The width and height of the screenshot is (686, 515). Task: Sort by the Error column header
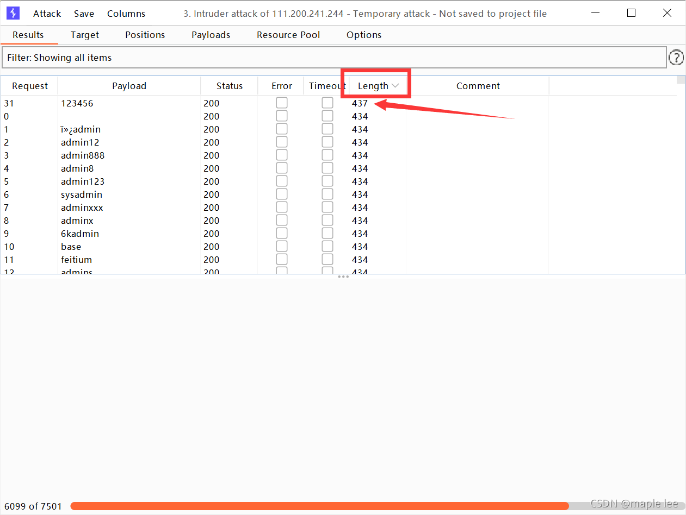tap(282, 86)
